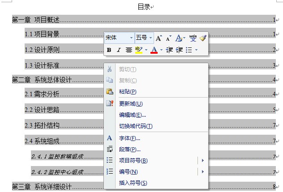Open the phonetic guide (wén) tool

193,38
